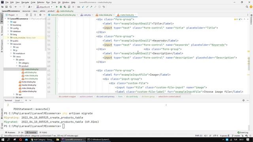253x142 pixels.
Task: Click the master git branch widget
Action: coord(236,136)
